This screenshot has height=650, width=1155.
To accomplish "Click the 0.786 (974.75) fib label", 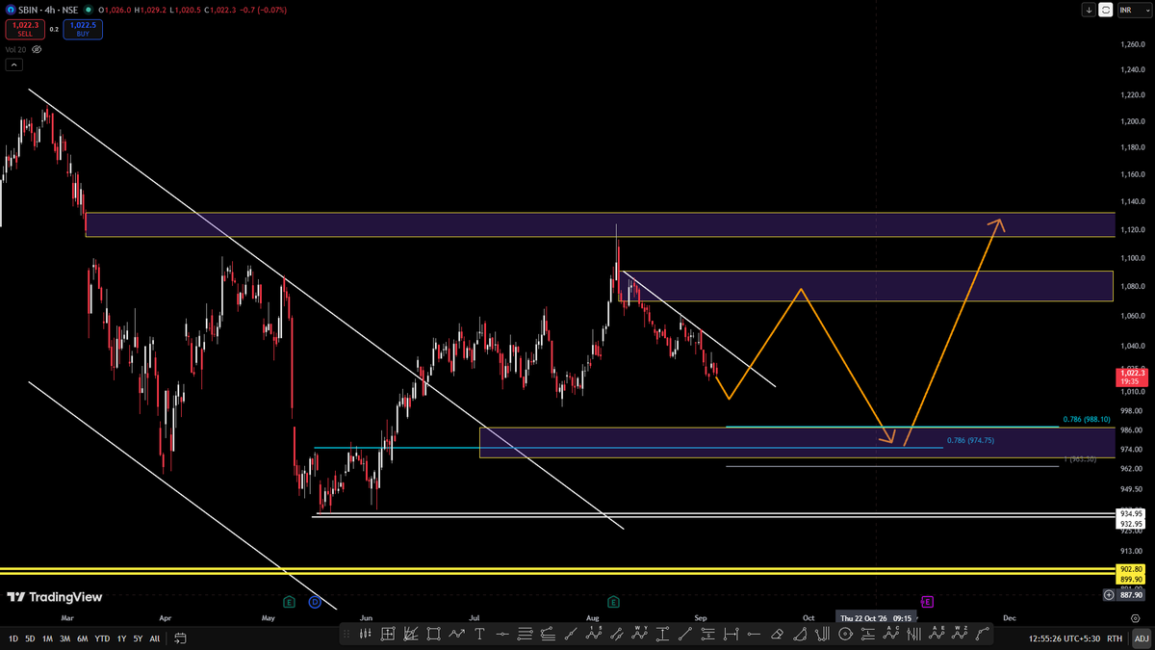I will click(x=970, y=440).
